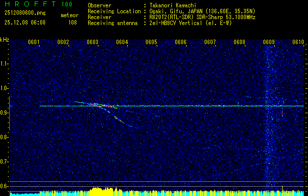
Task: Click the 'Receiver' label
Action: point(99,17)
